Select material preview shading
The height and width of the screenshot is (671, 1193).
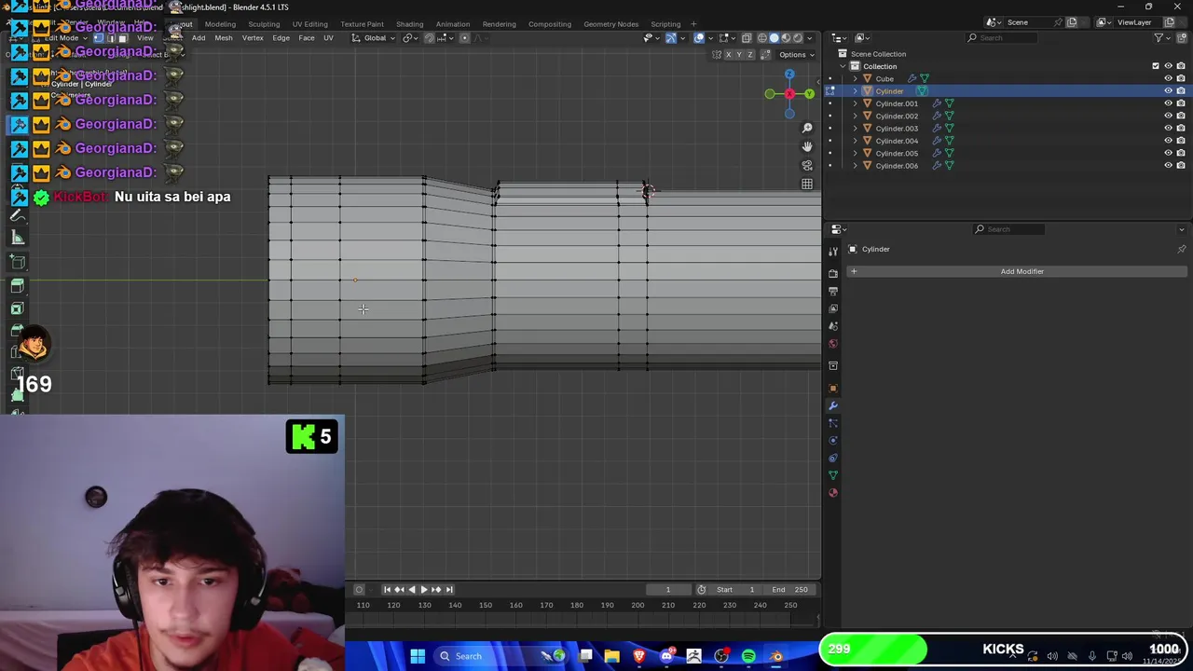(786, 38)
